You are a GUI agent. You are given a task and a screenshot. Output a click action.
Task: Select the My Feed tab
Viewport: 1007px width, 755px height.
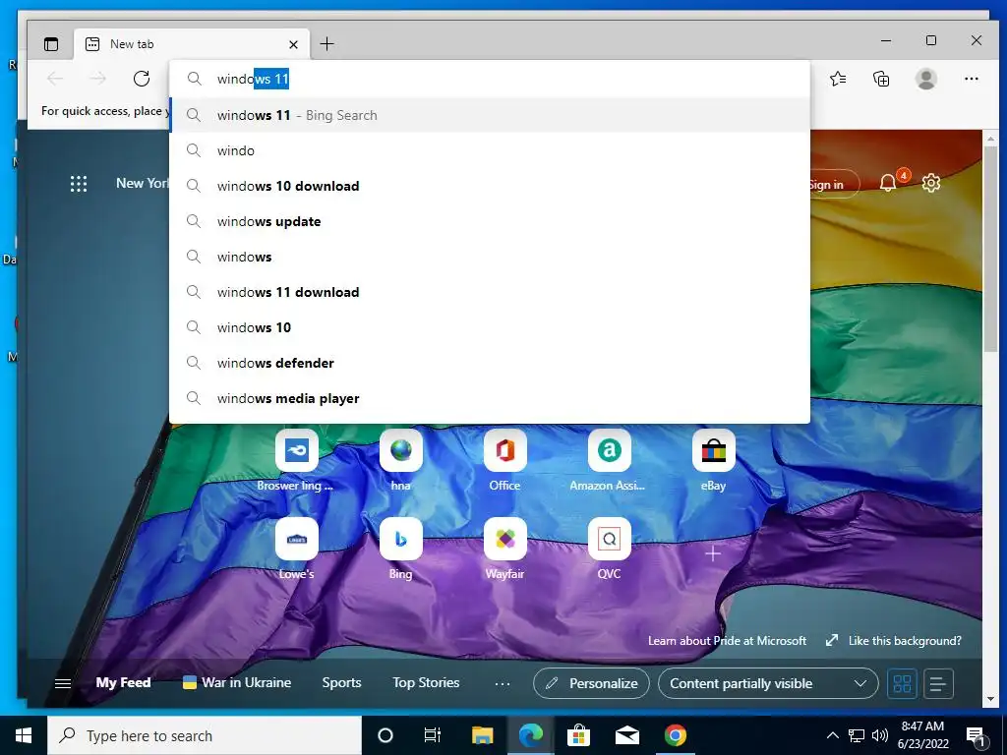point(123,682)
